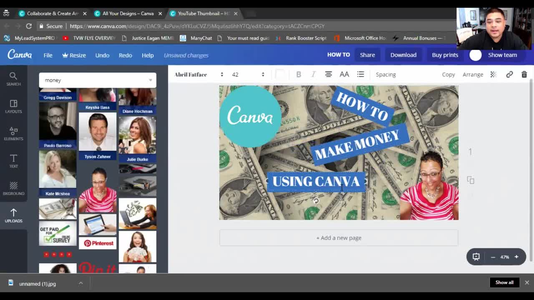The image size is (534, 300).
Task: Open the Text panel
Action: 13,161
